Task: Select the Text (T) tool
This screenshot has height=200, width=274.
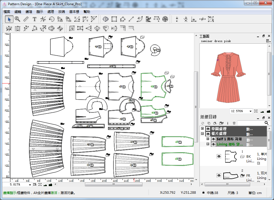Action: pos(35,19)
